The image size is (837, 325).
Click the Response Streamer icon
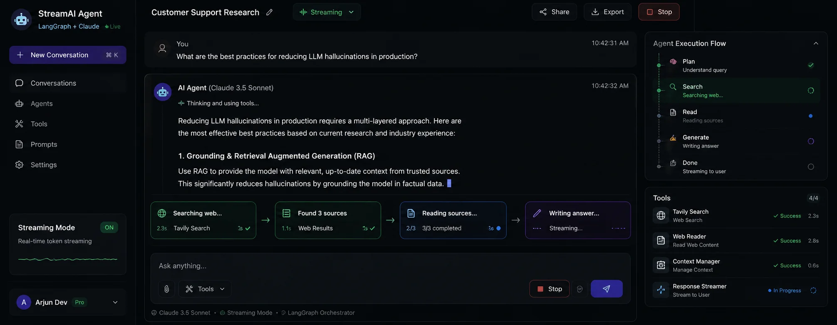point(661,290)
